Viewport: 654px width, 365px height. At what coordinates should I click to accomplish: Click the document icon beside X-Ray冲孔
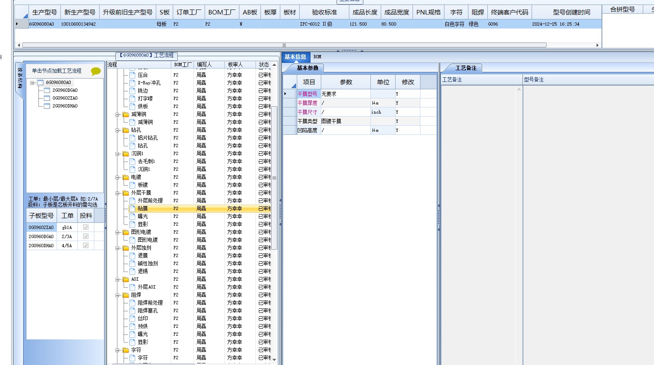(132, 83)
